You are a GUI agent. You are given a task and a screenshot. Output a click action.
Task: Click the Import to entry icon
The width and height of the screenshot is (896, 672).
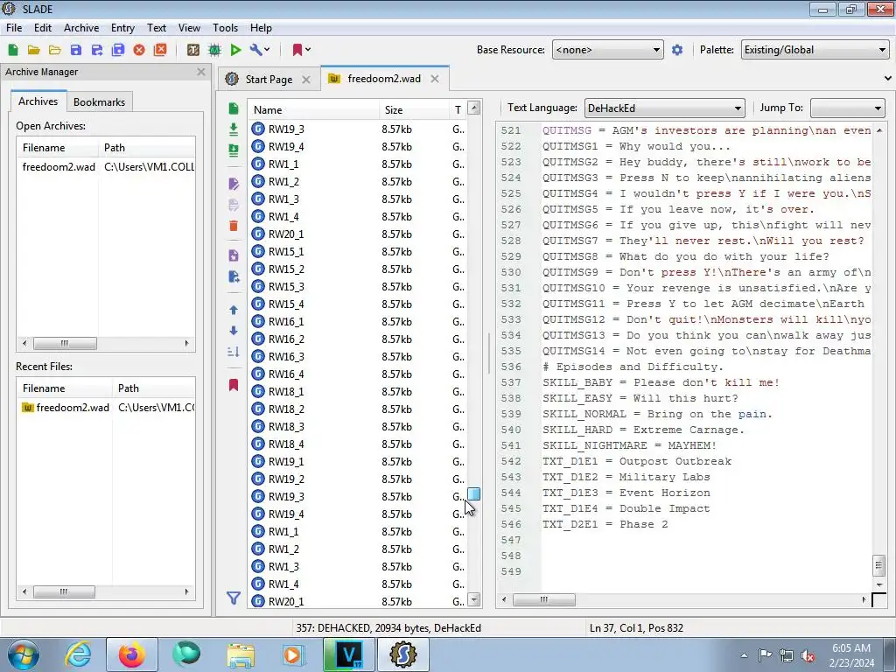click(233, 255)
